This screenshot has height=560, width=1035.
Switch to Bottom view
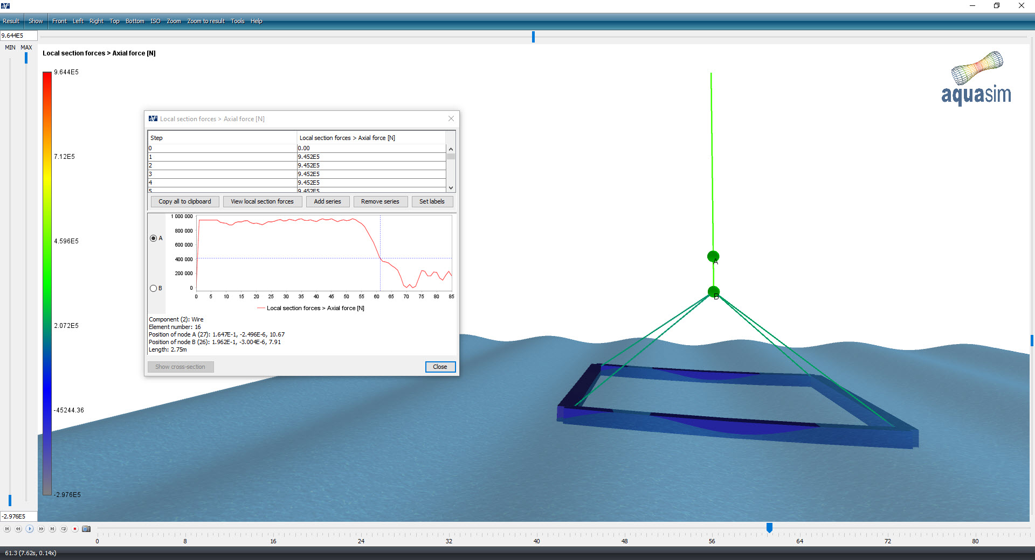(x=135, y=21)
